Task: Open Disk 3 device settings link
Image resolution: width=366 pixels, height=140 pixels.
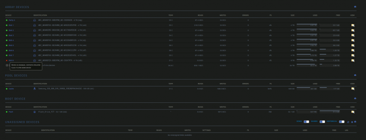Action: pyautogui.click(x=11, y=35)
